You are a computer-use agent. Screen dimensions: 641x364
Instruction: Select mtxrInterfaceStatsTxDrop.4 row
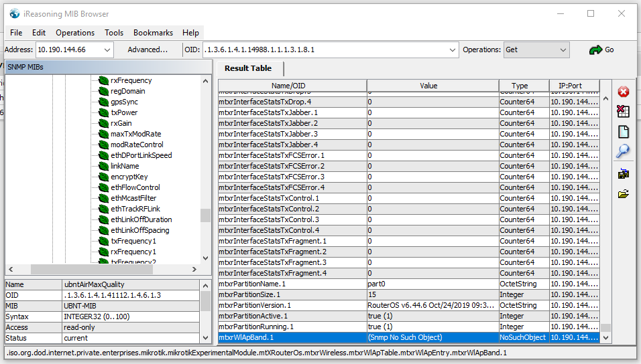pyautogui.click(x=409, y=102)
